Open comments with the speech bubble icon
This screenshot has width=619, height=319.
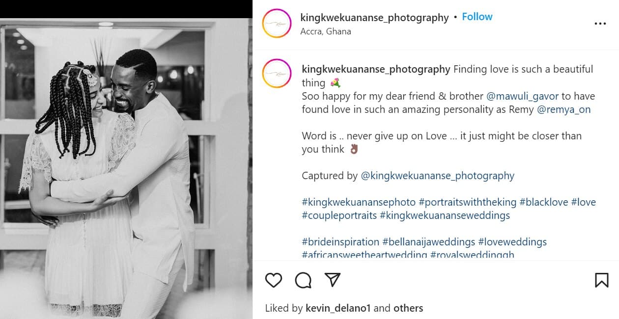[303, 280]
